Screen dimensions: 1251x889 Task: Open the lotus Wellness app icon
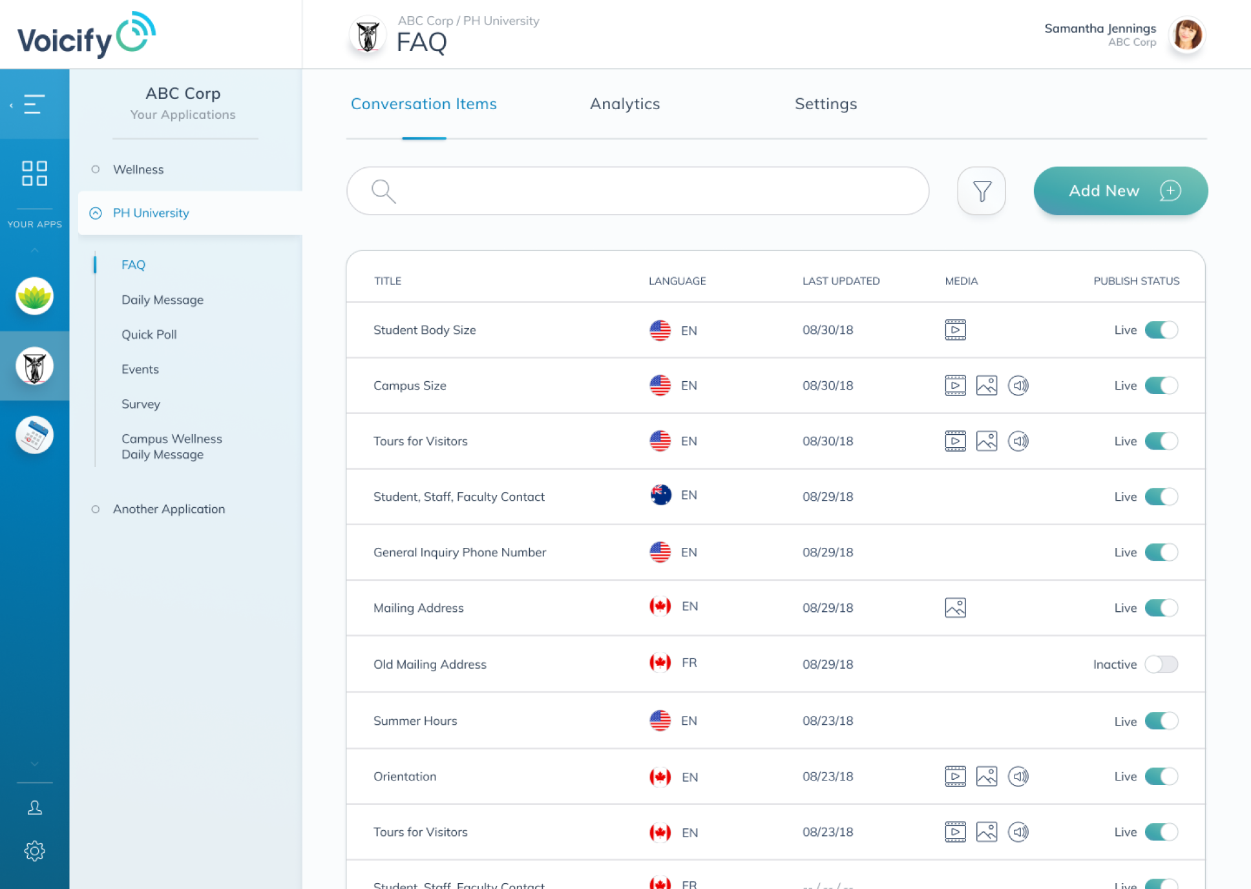pyautogui.click(x=34, y=297)
